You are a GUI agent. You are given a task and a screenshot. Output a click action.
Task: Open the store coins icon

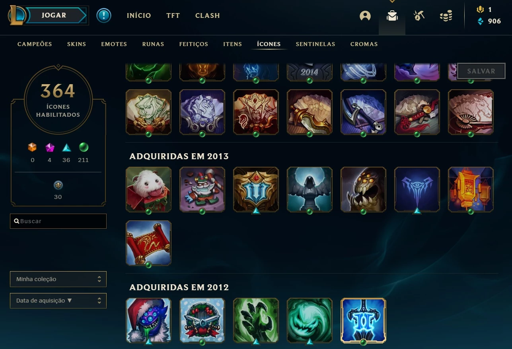446,16
